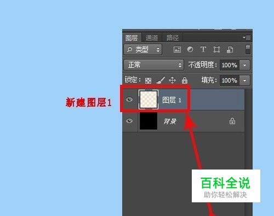Filter layers by pixel layers icon
Screen dimensions: 274x216
(177, 49)
